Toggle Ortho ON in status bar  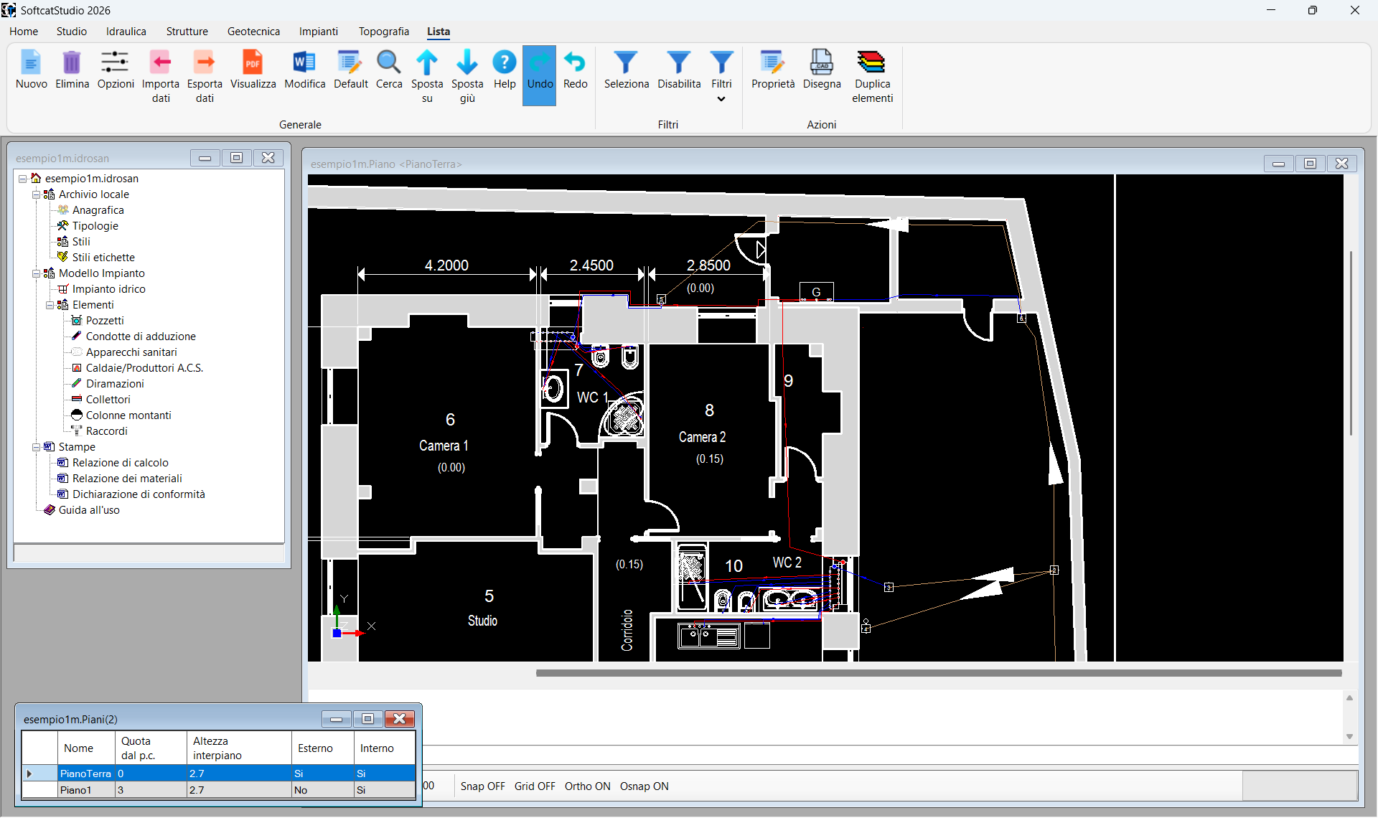coord(587,786)
